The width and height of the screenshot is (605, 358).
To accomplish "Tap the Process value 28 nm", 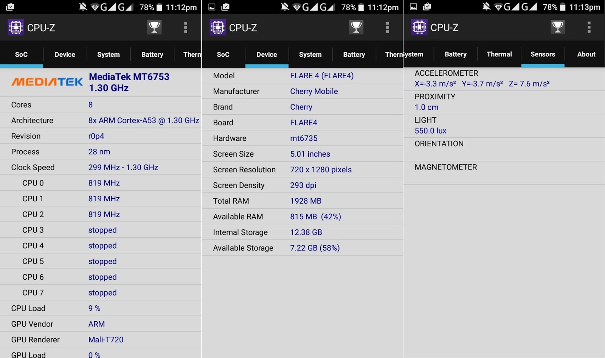I will click(99, 152).
